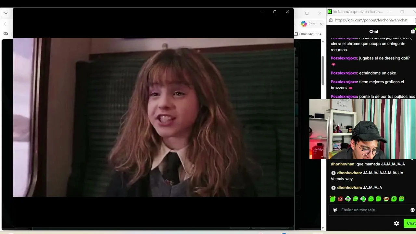Click the Kick favicon in popout title bar
This screenshot has height=234, width=416.
[x=330, y=12]
